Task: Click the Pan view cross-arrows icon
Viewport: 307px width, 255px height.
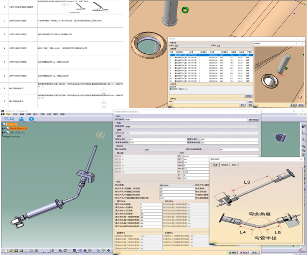Action: 108,251
